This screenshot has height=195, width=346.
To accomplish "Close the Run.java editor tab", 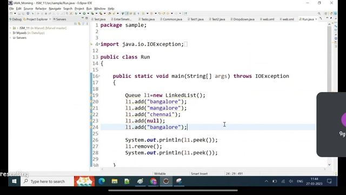I will point(316,19).
